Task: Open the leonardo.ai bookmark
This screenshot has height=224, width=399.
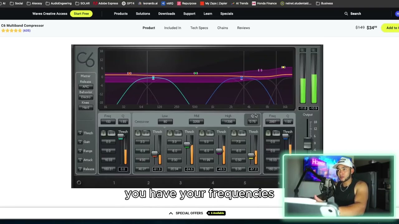Action: tap(148, 3)
